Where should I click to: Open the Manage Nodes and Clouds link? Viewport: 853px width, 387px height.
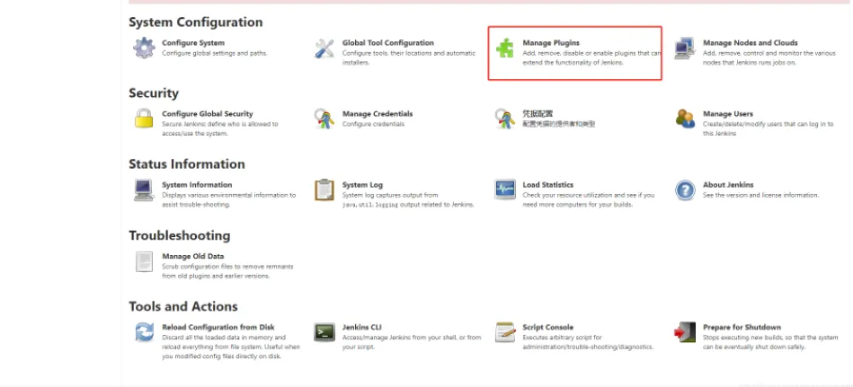point(751,42)
